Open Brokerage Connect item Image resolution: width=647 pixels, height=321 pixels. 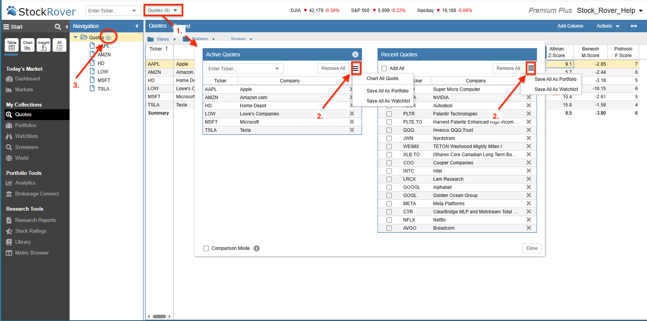pos(32,194)
